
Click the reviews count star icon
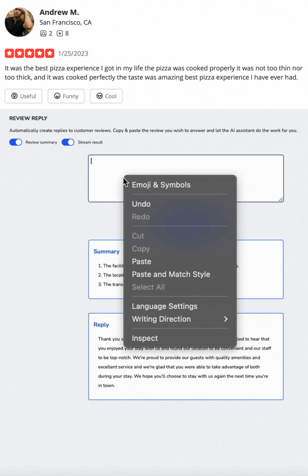[60, 33]
